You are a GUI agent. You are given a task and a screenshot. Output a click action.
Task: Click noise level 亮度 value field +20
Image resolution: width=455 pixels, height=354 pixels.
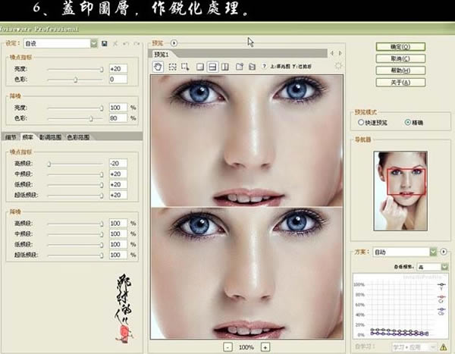point(118,69)
